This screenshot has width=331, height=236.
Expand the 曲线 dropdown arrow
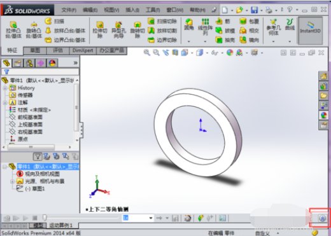290,41
